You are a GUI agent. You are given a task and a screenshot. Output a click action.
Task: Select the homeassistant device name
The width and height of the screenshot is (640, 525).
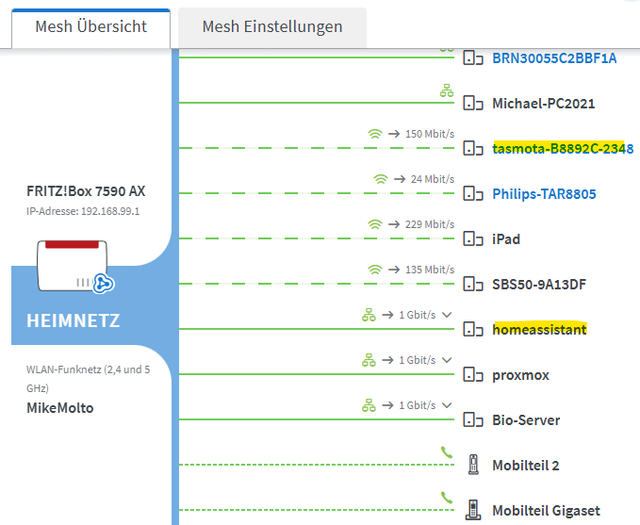[539, 330]
